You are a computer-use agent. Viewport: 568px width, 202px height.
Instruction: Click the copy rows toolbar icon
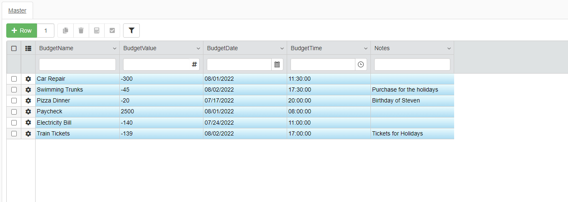click(x=65, y=31)
